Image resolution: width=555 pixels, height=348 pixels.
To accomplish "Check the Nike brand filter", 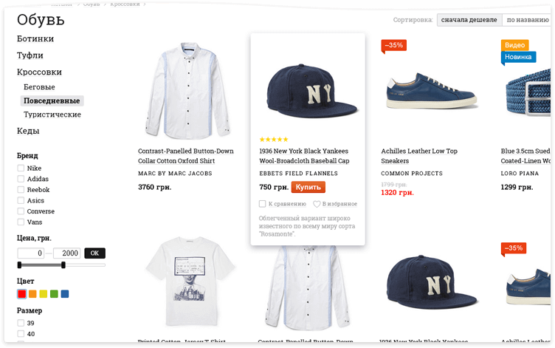I will (21, 168).
